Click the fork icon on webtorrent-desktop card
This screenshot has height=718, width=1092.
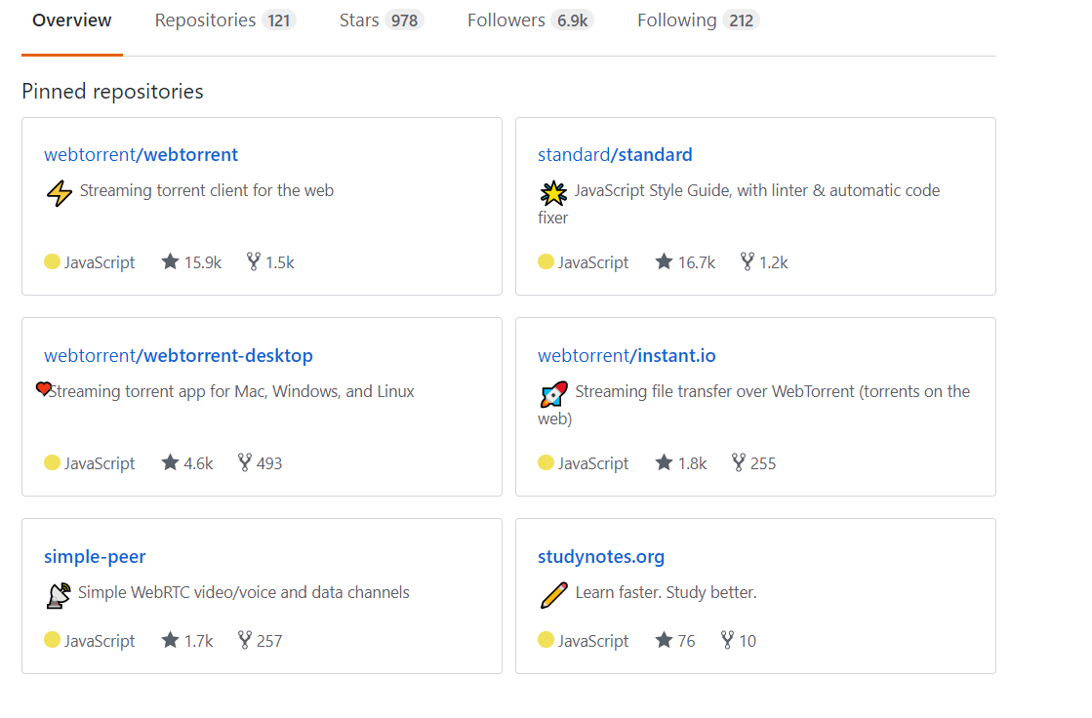tap(244, 462)
